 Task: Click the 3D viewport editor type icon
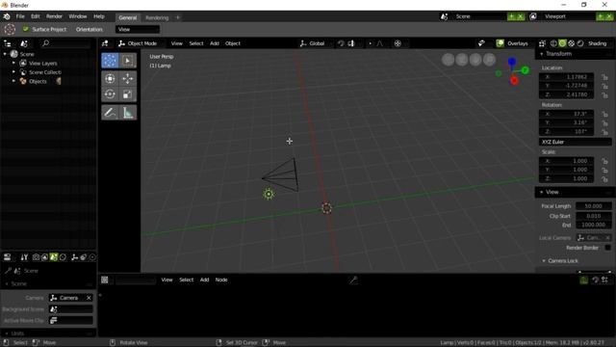(105, 43)
